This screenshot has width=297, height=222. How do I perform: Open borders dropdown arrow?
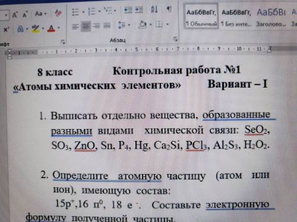pos(168,24)
